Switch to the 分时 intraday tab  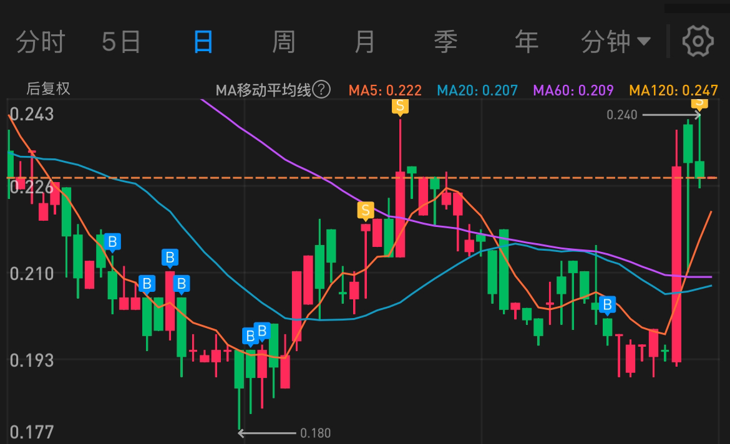41,42
